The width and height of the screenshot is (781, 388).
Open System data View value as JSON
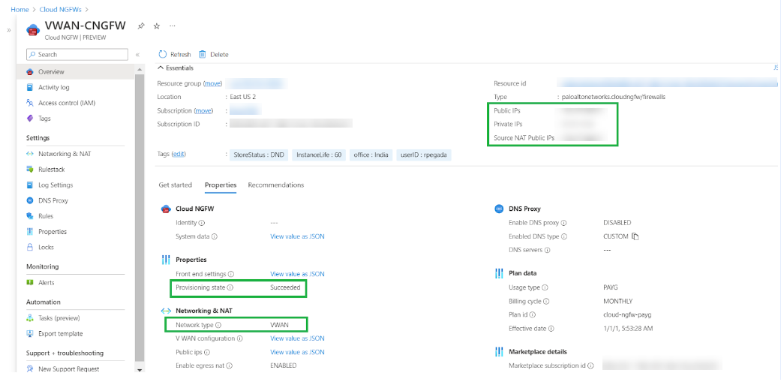297,236
